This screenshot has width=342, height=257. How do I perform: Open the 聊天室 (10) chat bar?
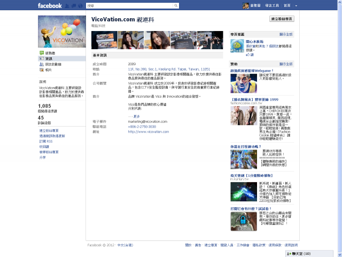309,254
